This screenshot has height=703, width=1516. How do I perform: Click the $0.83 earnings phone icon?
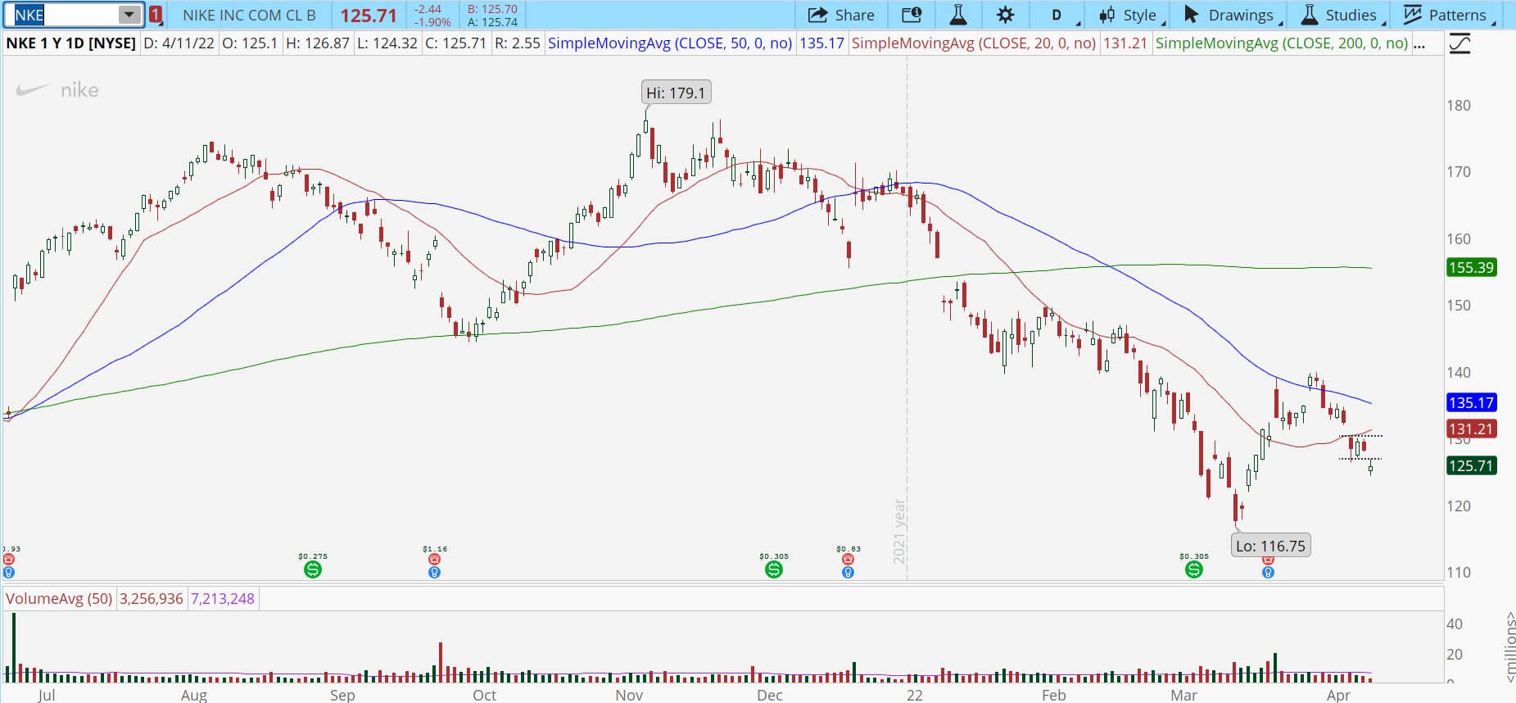click(848, 560)
